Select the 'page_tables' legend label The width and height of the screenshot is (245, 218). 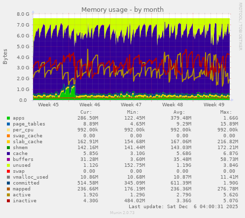pyautogui.click(x=29, y=124)
